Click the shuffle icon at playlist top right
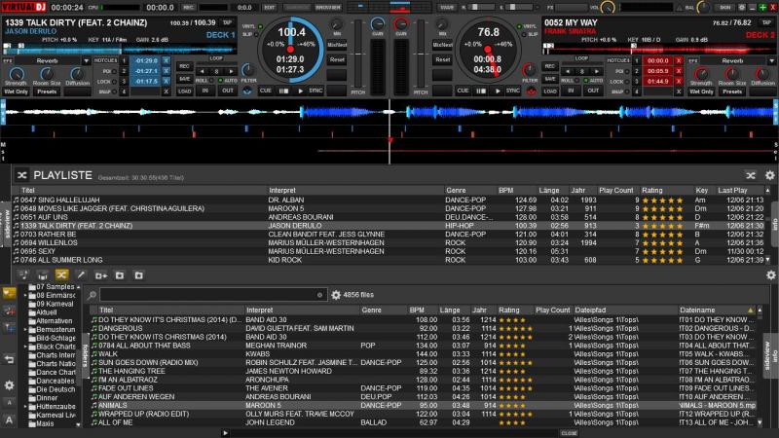The height and width of the screenshot is (438, 779). (x=751, y=175)
